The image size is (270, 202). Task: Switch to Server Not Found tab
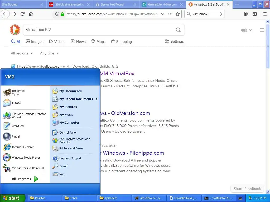[x=116, y=4]
